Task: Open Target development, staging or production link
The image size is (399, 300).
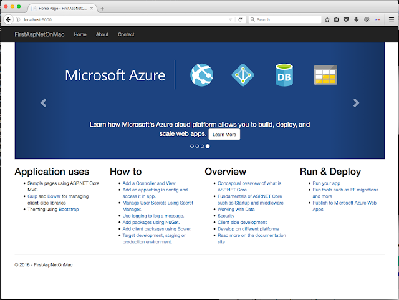Action: pyautogui.click(x=154, y=239)
